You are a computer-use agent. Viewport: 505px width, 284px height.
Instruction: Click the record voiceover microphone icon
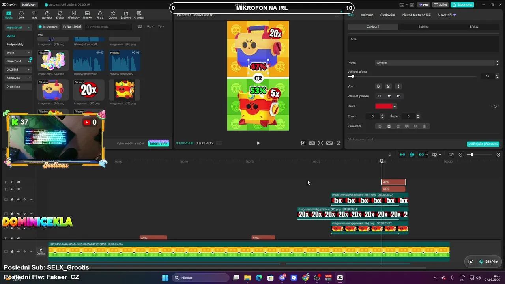[x=389, y=155]
